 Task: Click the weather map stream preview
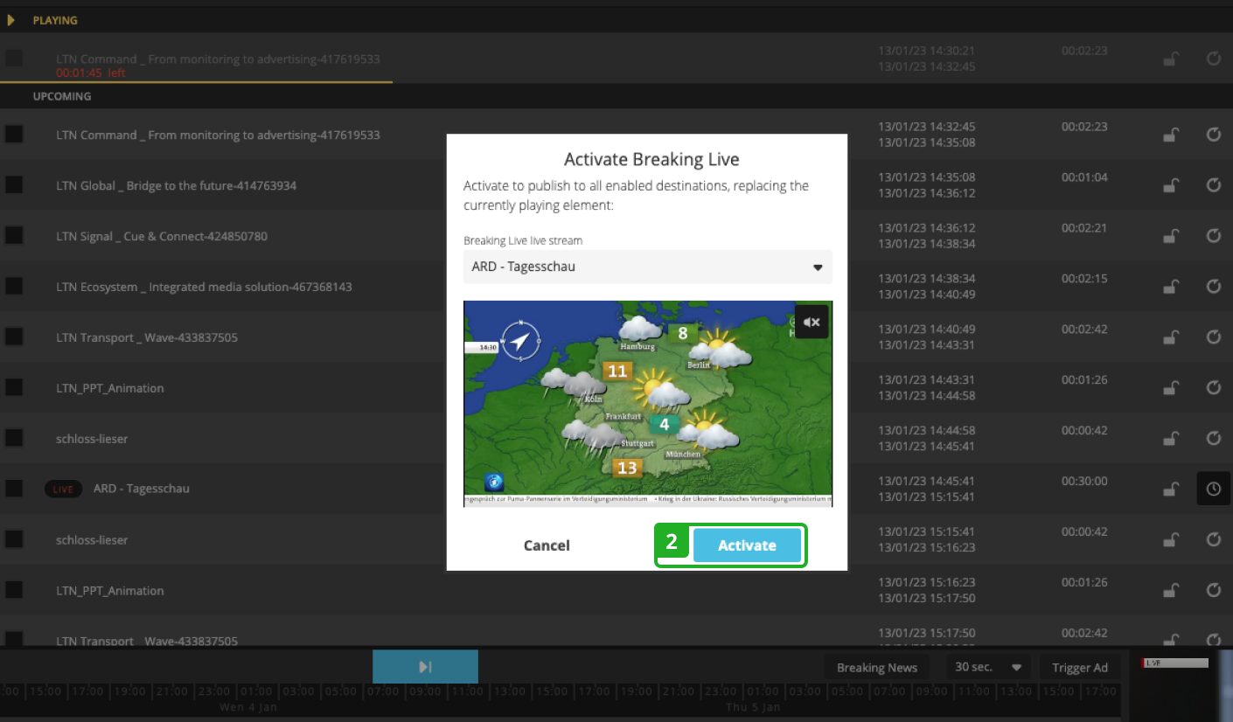pyautogui.click(x=647, y=404)
